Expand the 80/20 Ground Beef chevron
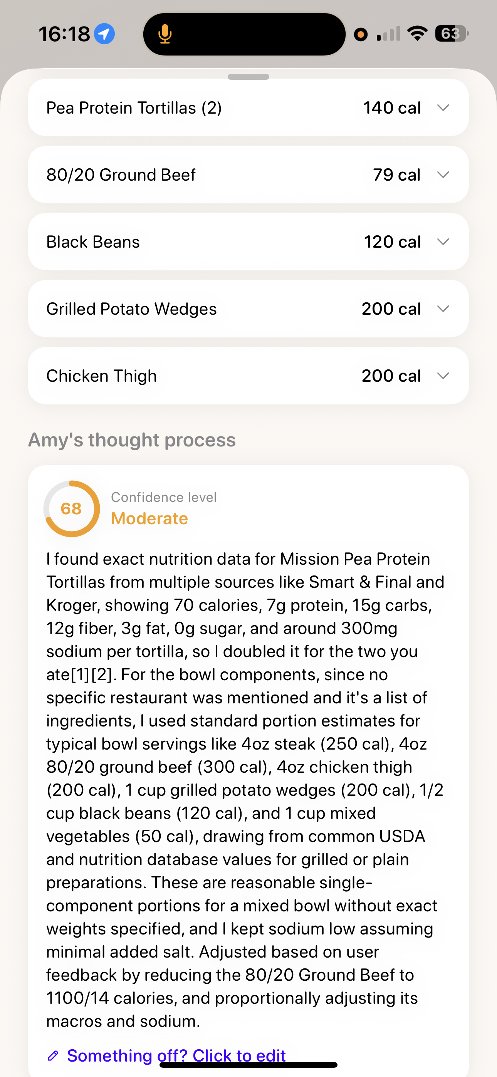Screen dimensions: 497x1077 point(443,175)
